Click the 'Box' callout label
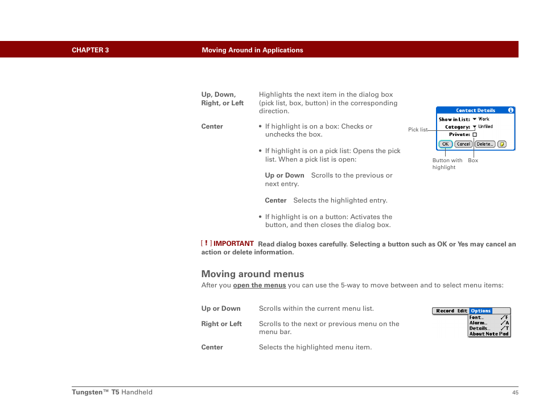 (473, 160)
